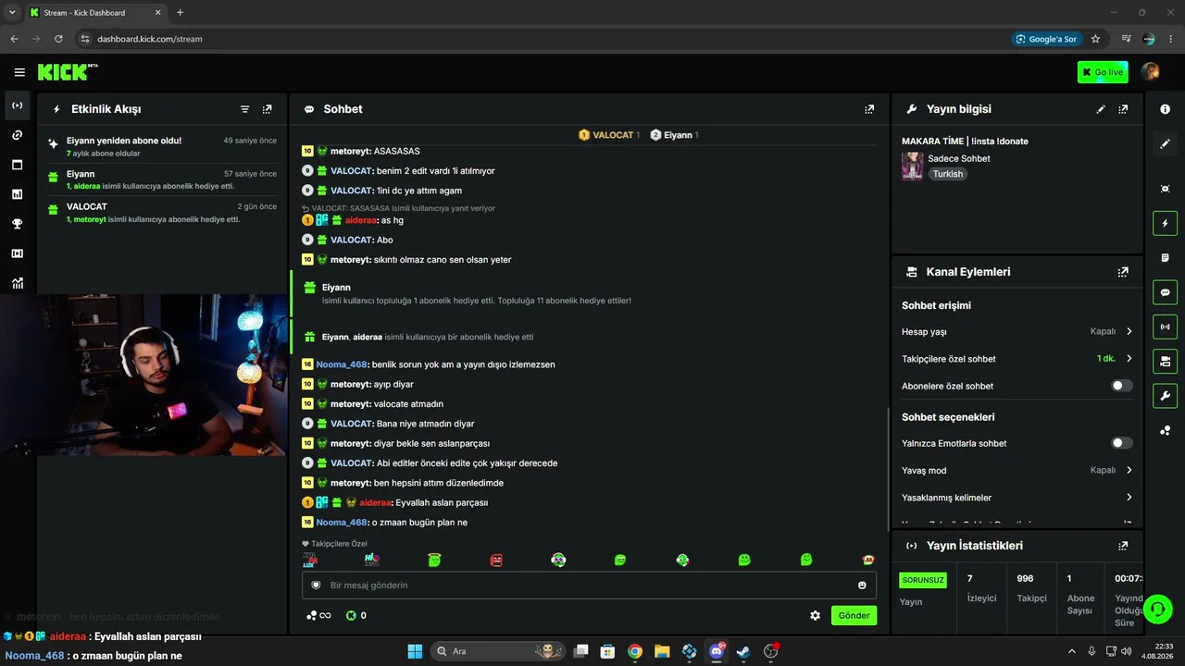This screenshot has width=1185, height=666.
Task: Open Google Chrome from taskbar
Action: [634, 651]
